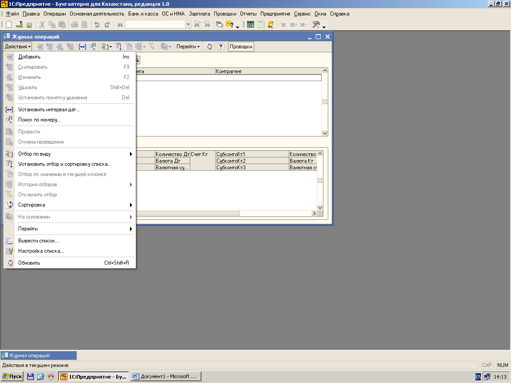511x383 pixels.
Task: Open the Calendar icon in main toolbar
Action: [261, 24]
